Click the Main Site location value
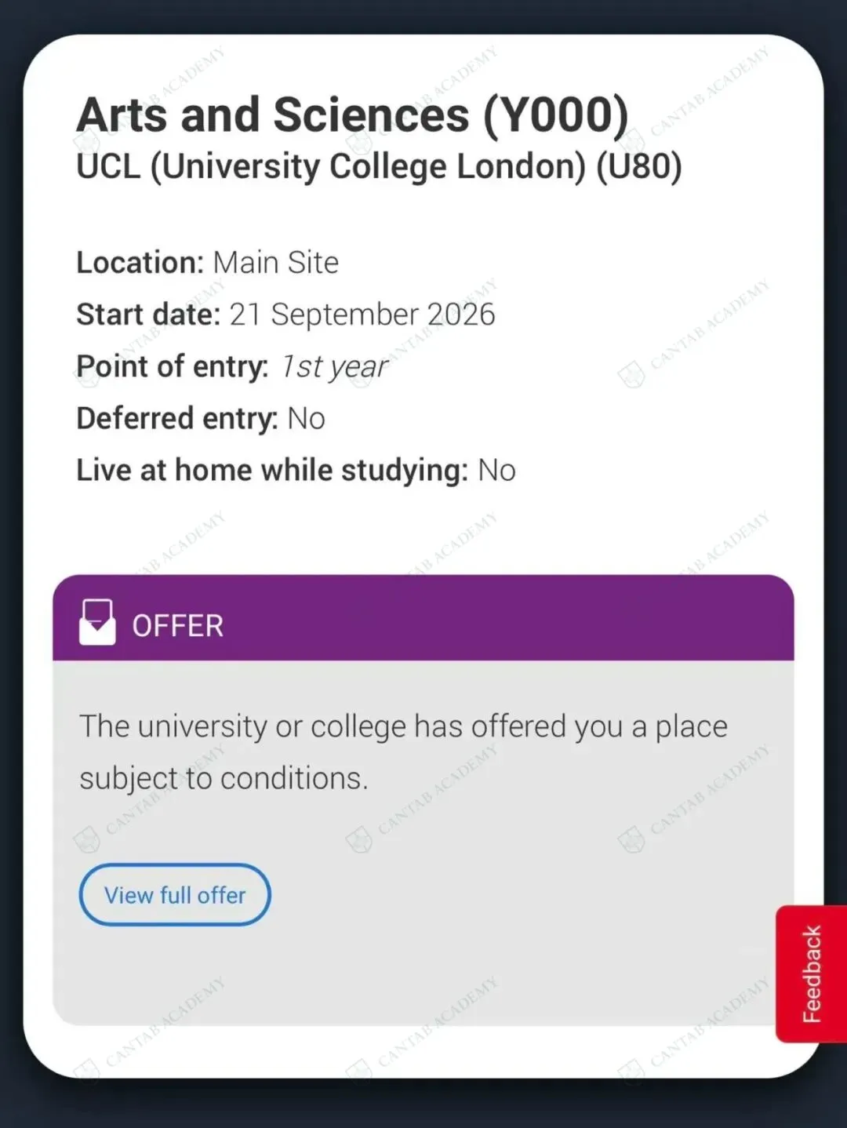Viewport: 847px width, 1128px height. [x=276, y=263]
